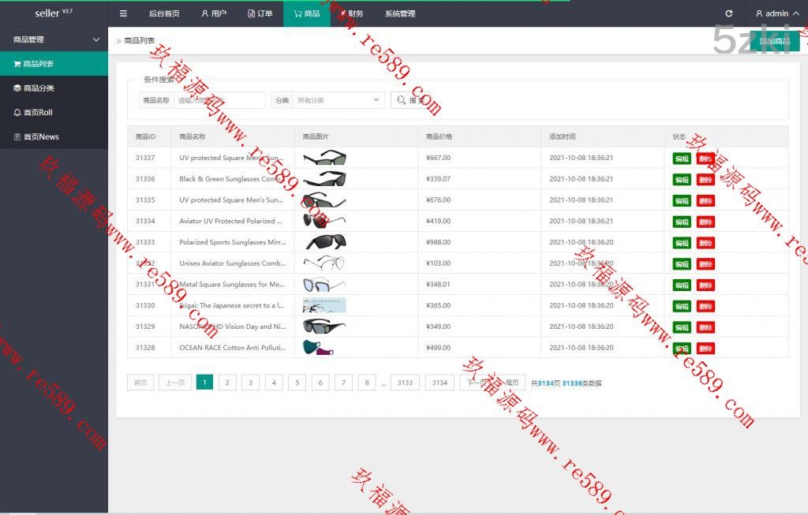This screenshot has height=515, width=808.
Task: Open the 分类 所有分类 dropdown
Action: click(x=338, y=100)
